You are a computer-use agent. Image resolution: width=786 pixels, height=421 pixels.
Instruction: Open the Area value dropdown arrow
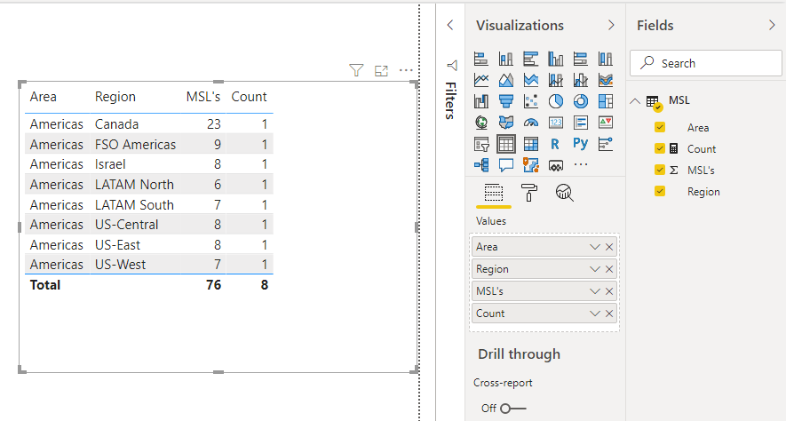(594, 247)
